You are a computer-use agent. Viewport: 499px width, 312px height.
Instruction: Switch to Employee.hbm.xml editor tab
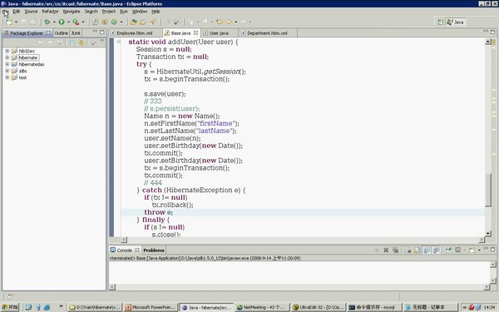[135, 33]
